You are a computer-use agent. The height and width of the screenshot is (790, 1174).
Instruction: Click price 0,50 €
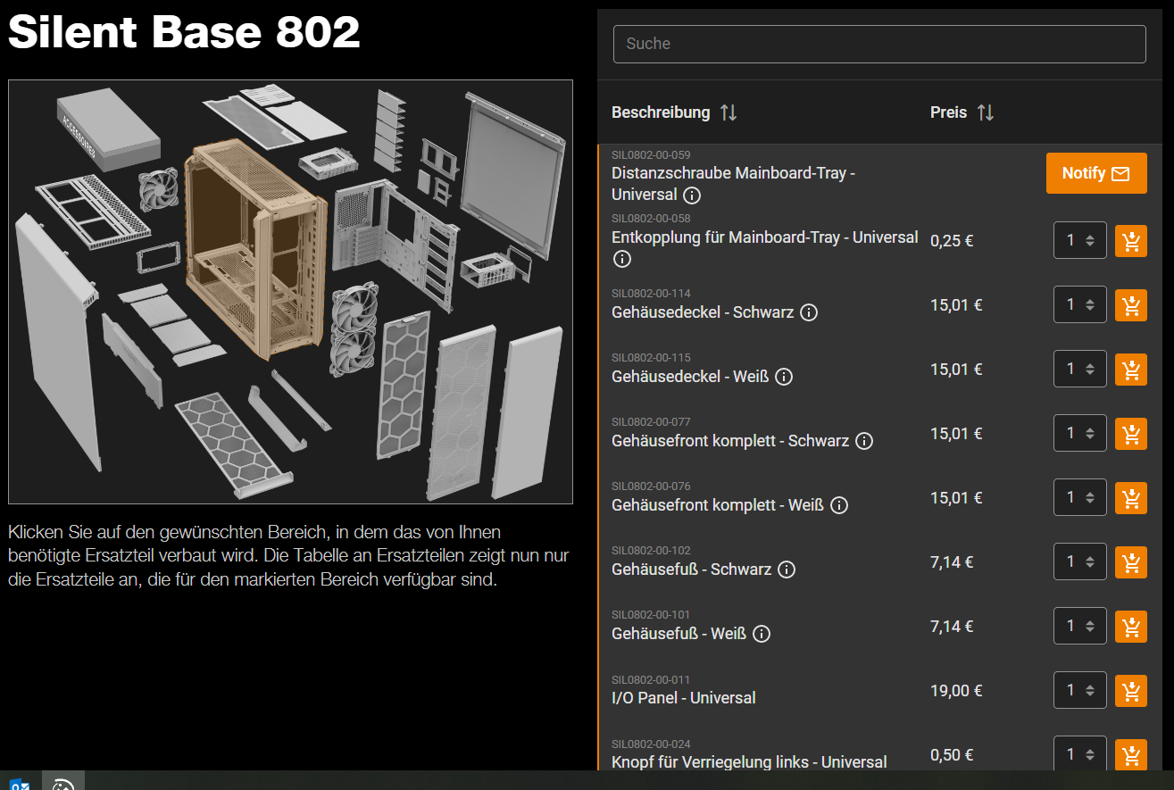click(x=952, y=755)
